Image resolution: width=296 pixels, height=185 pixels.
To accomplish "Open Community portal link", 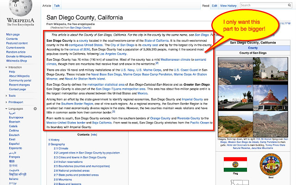I will [20, 80].
